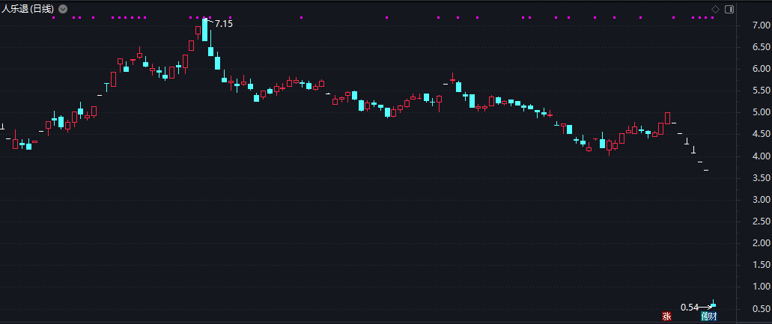Click the teal 停 event marker
Screen dimensions: 772x324
705,316
